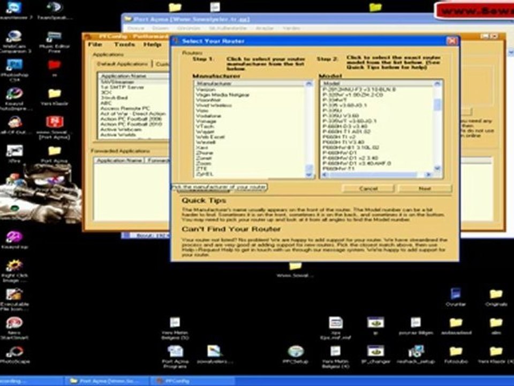Select Web Excel in the manufacturer list

[x=210, y=137]
